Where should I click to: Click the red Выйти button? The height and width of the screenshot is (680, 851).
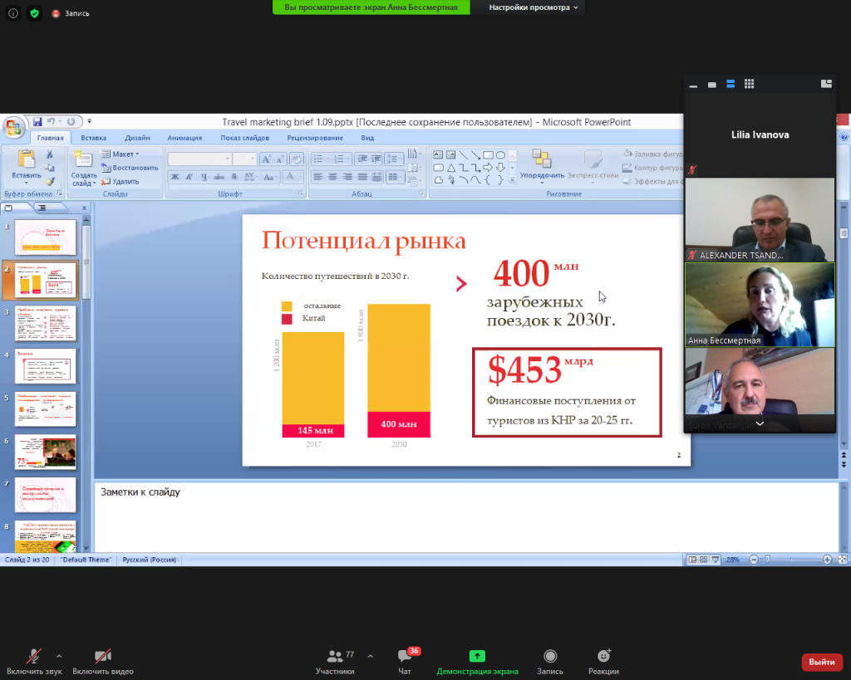coord(821,662)
